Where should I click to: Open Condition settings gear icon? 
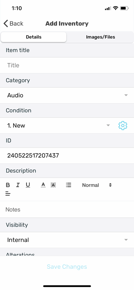tap(123, 126)
